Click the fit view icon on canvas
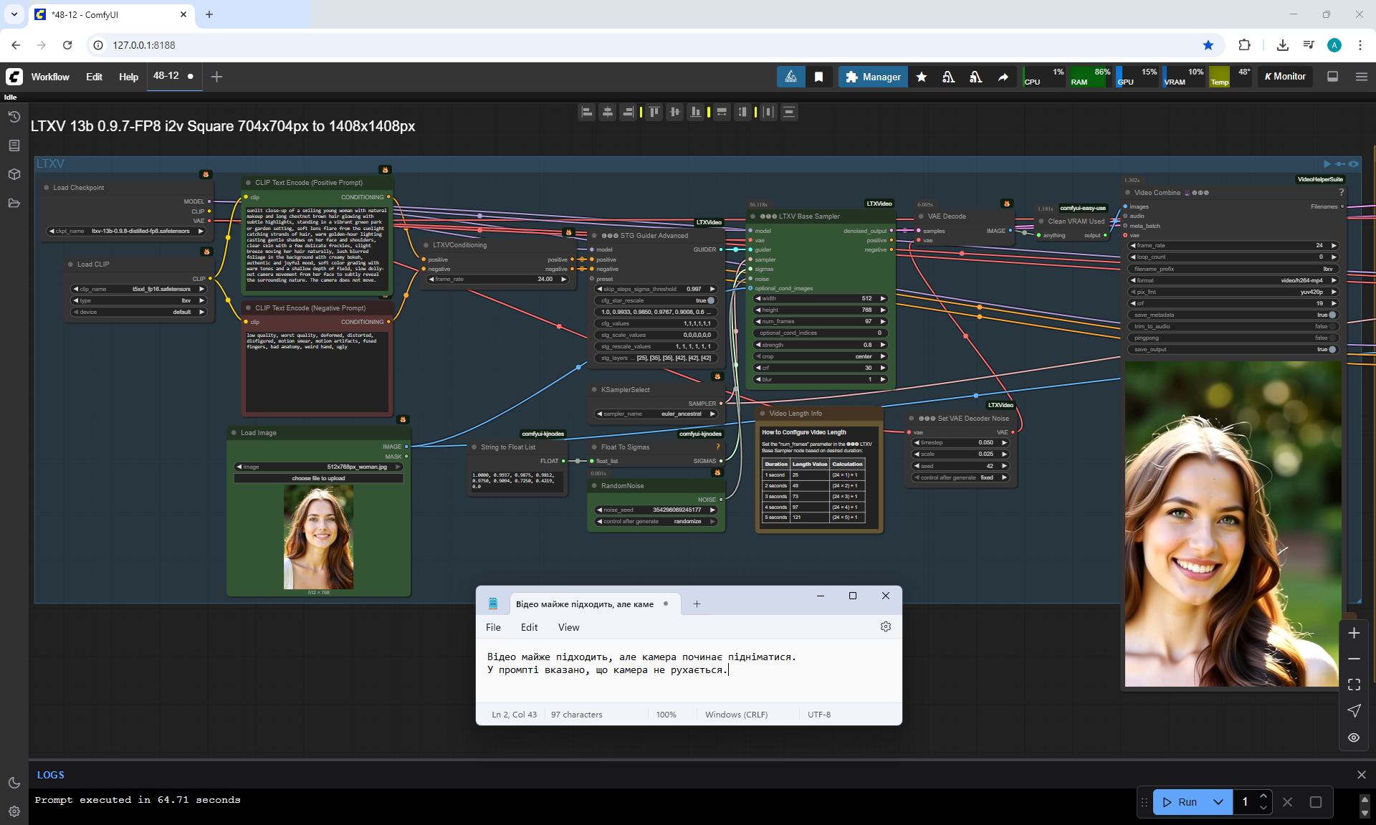This screenshot has height=825, width=1376. point(1354,685)
